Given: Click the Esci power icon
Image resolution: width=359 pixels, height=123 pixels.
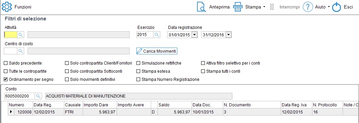Looking at the screenshot, I should [337, 7].
